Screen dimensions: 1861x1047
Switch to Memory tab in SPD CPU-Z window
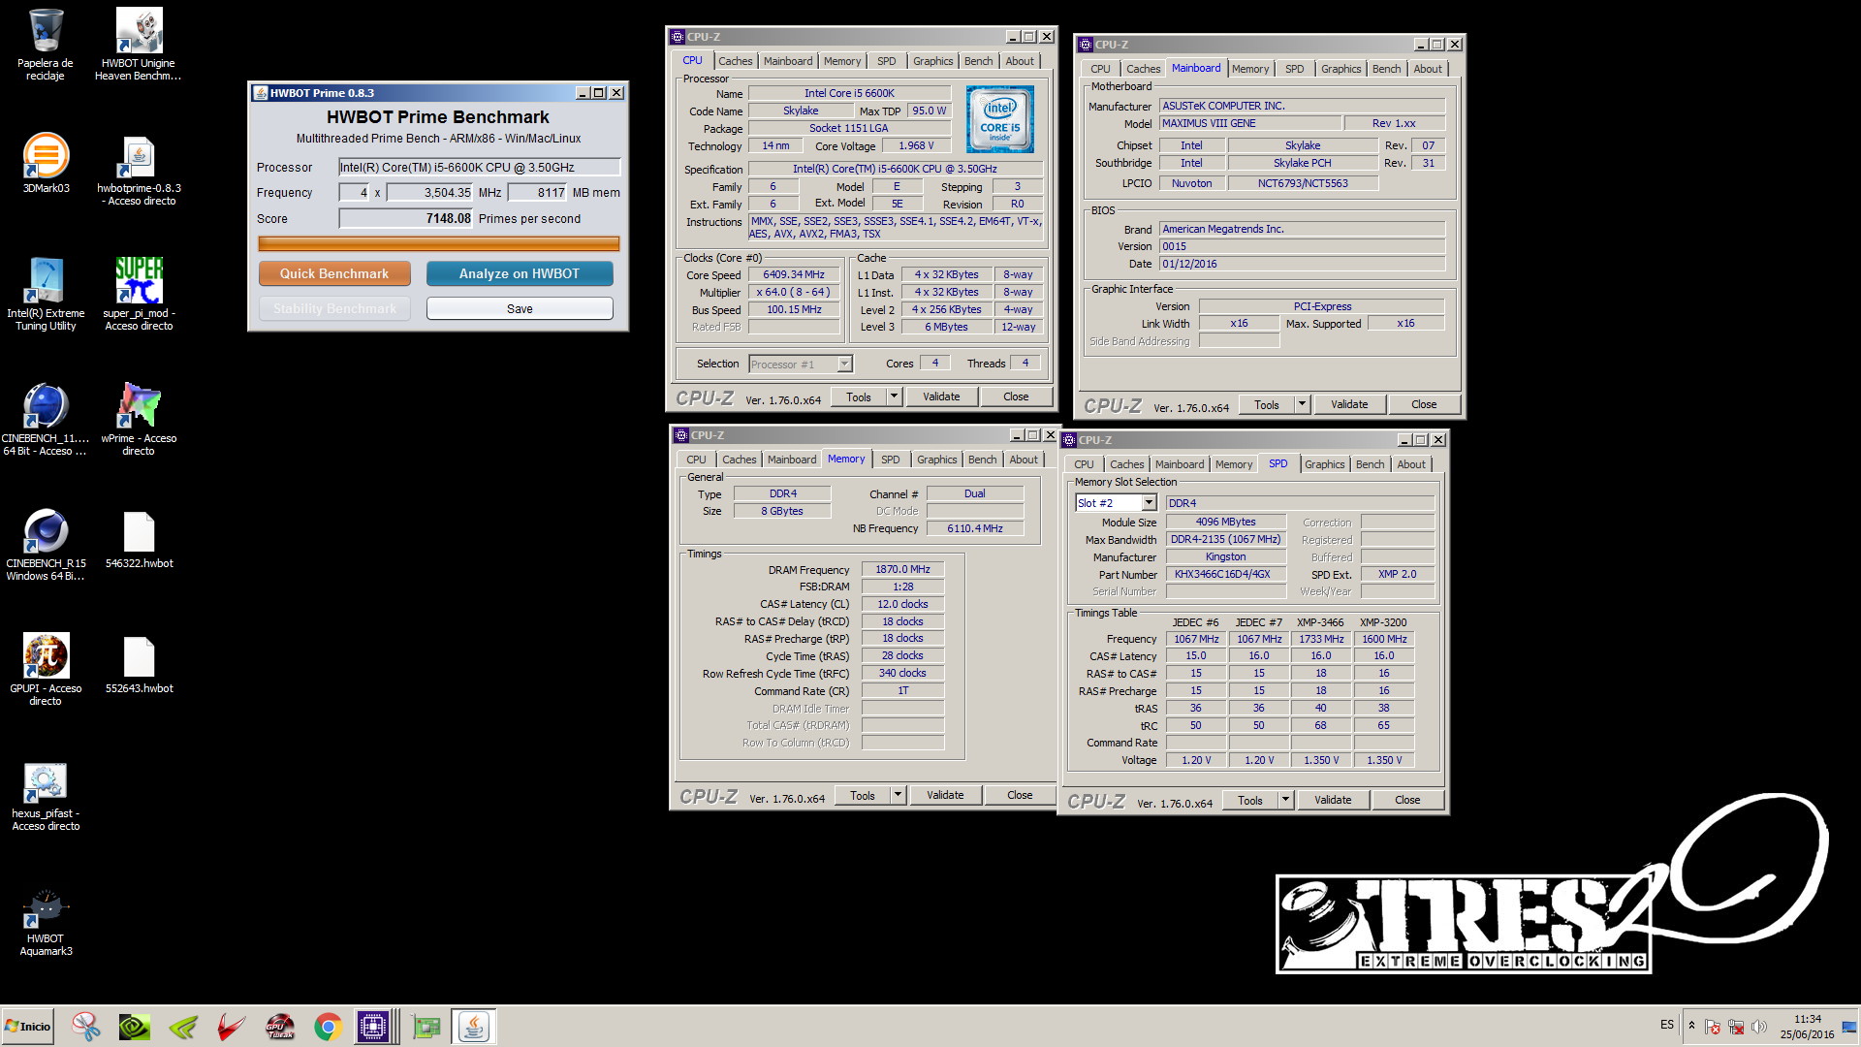pyautogui.click(x=1234, y=464)
